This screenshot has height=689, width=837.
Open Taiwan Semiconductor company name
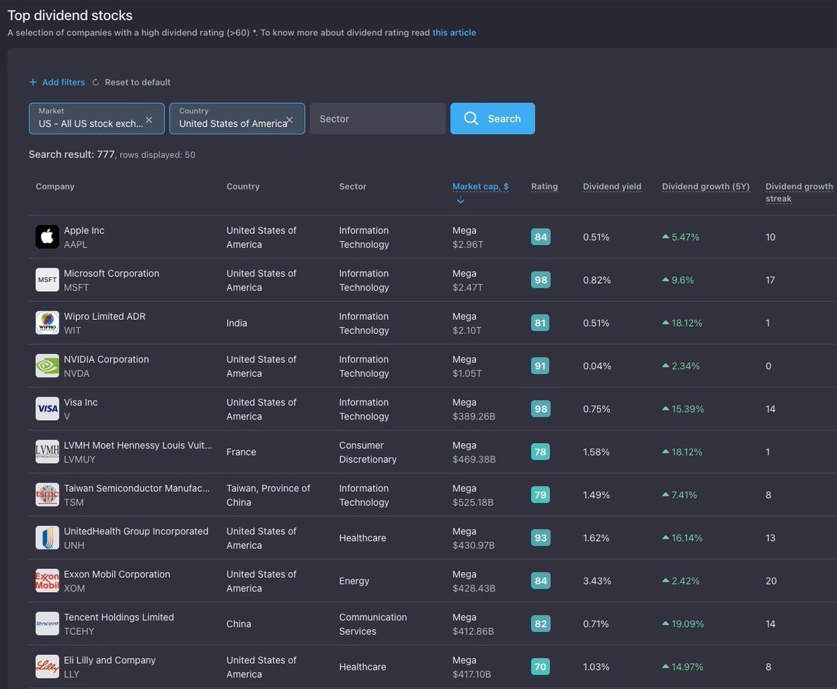tap(137, 488)
